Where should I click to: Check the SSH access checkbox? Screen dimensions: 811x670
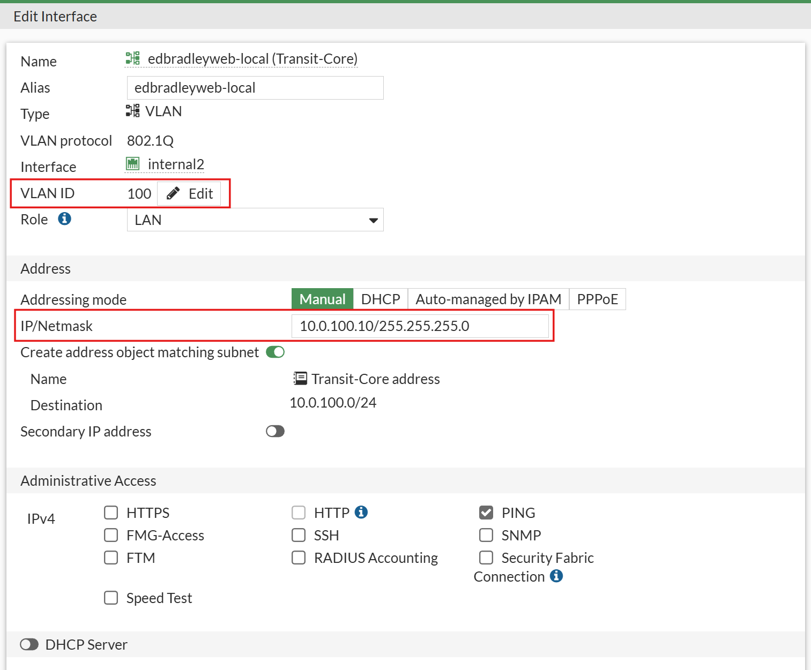[299, 535]
